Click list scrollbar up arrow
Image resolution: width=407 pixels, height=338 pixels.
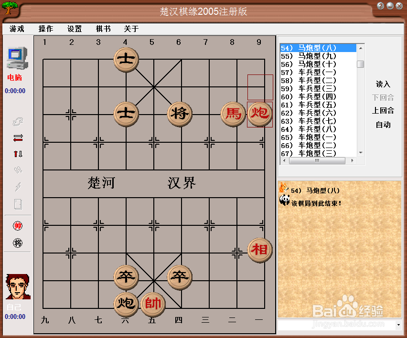361,48
